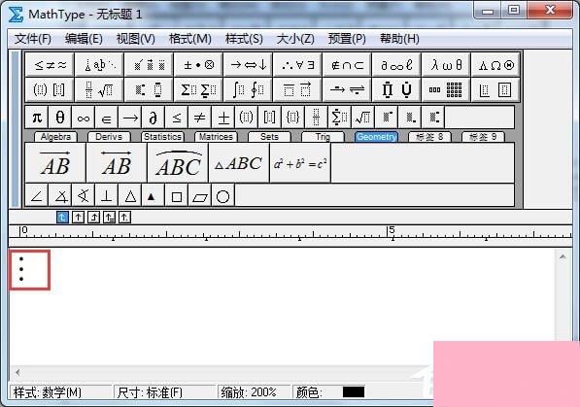Open the underbar and overbar templates palette

click(x=297, y=89)
